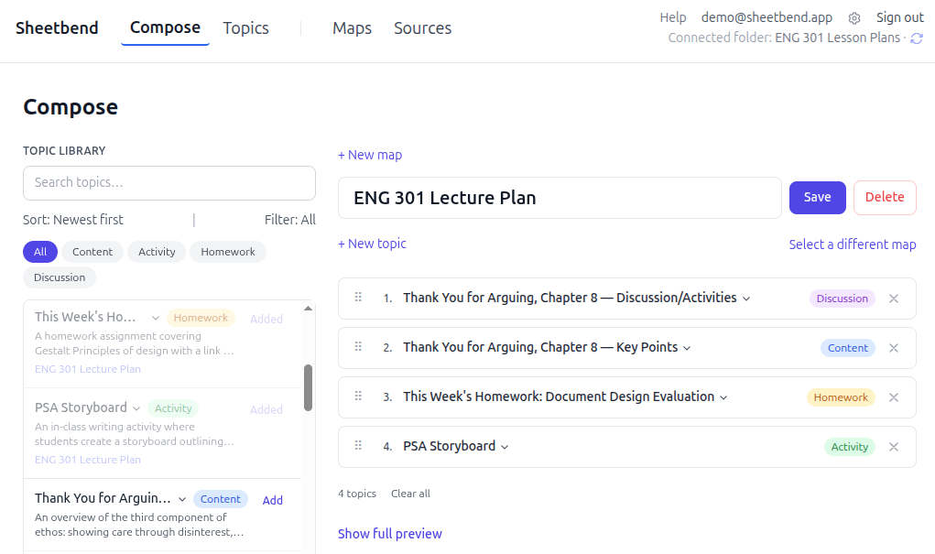Image resolution: width=935 pixels, height=554 pixels.
Task: Click the ENG 301 Lecture Plan title field
Action: [x=560, y=198]
